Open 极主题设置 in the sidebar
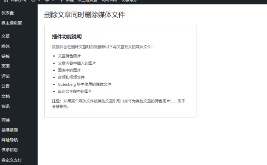Screen dimensions: 267x165 click(11, 23)
